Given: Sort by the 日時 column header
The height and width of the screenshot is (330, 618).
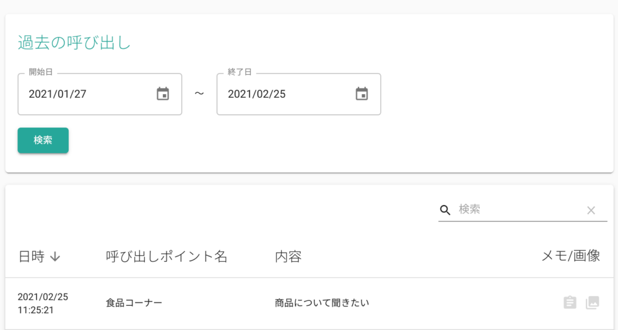Looking at the screenshot, I should click(31, 257).
